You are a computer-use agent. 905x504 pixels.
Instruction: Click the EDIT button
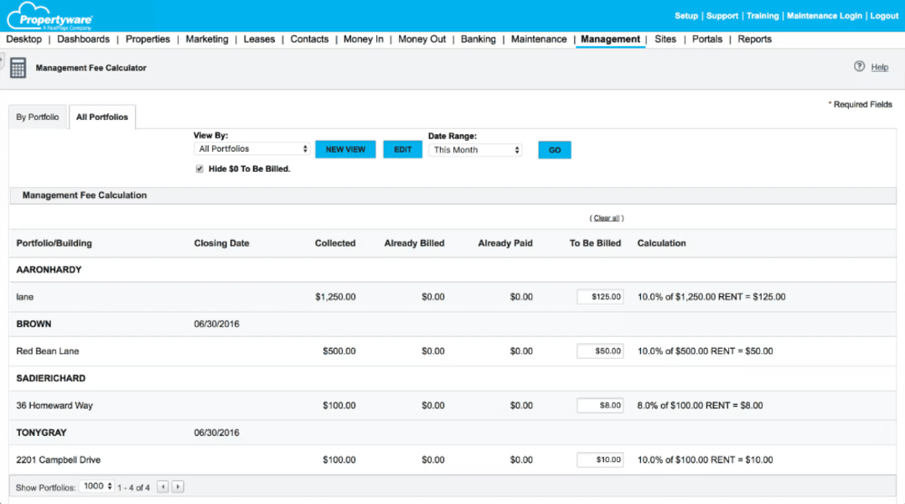[402, 148]
